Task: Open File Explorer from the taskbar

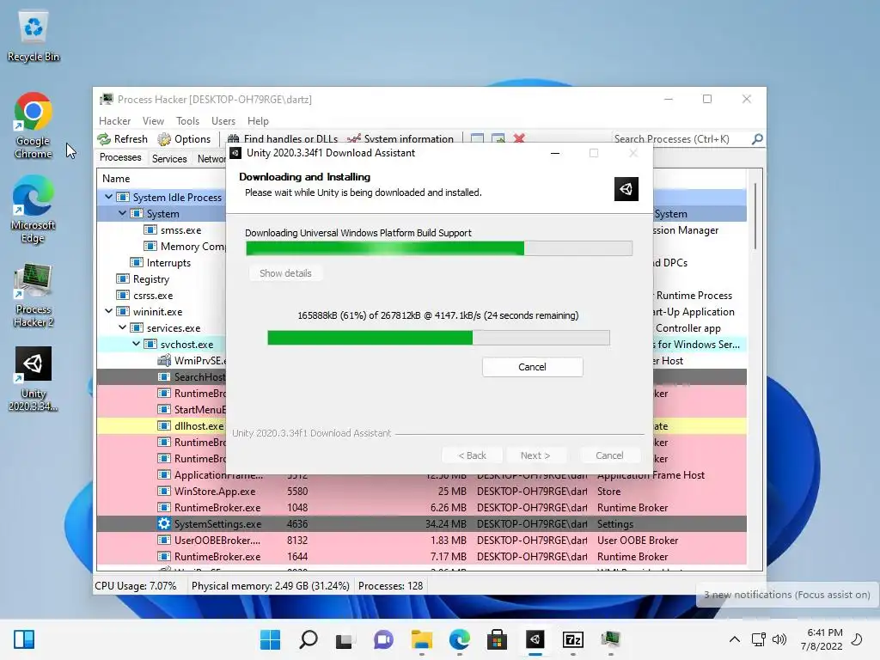Action: (421, 639)
